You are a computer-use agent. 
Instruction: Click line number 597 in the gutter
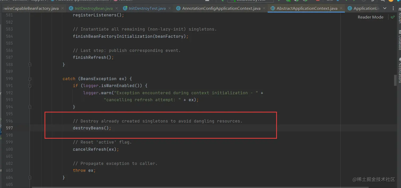click(x=9, y=128)
